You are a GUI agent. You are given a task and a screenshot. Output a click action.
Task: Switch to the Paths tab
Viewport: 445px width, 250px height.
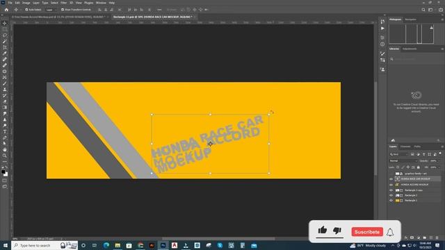pyautogui.click(x=417, y=147)
